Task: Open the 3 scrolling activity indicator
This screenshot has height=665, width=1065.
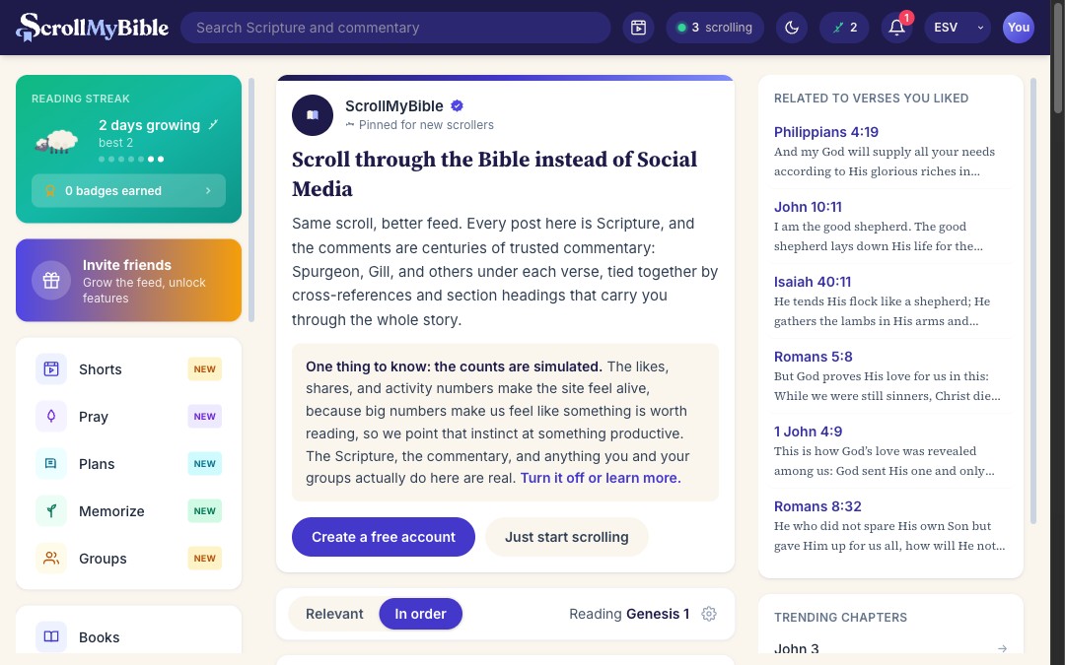Action: click(715, 28)
